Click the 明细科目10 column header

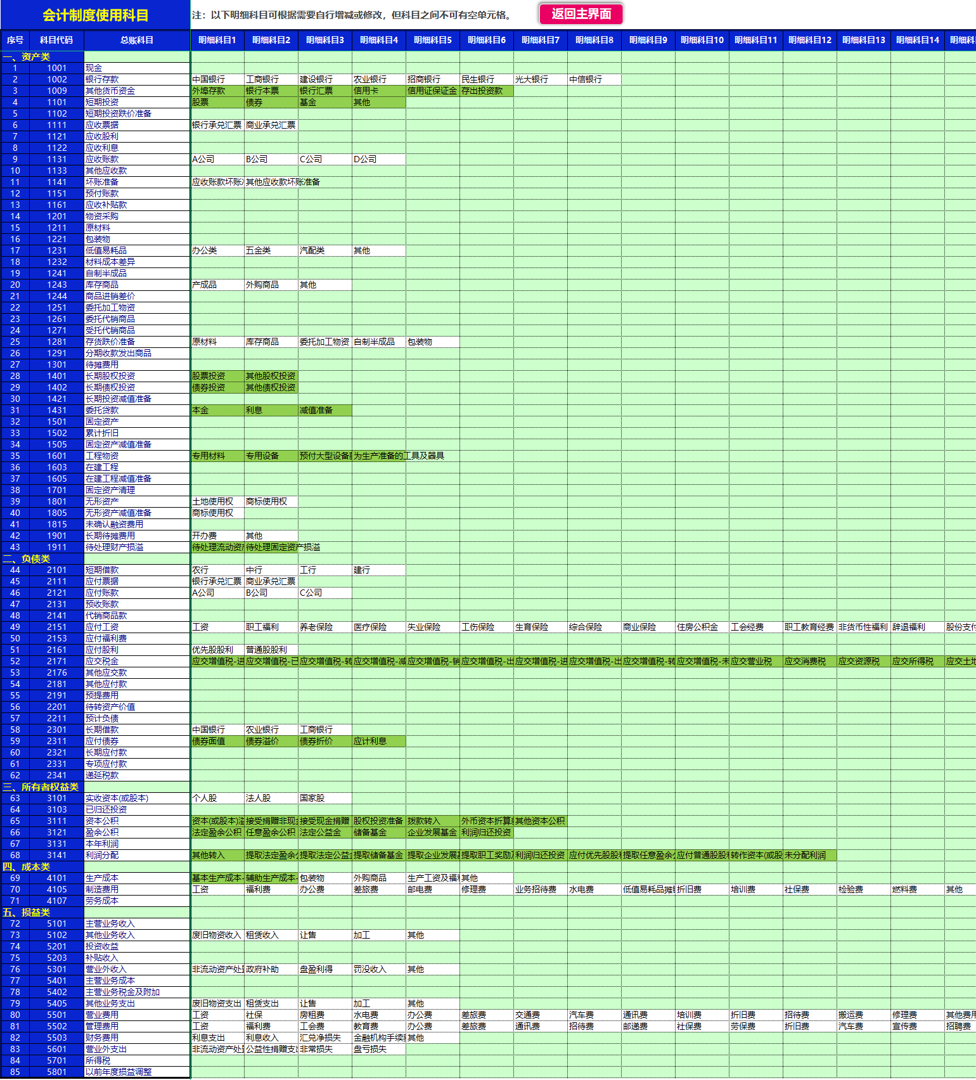(702, 40)
